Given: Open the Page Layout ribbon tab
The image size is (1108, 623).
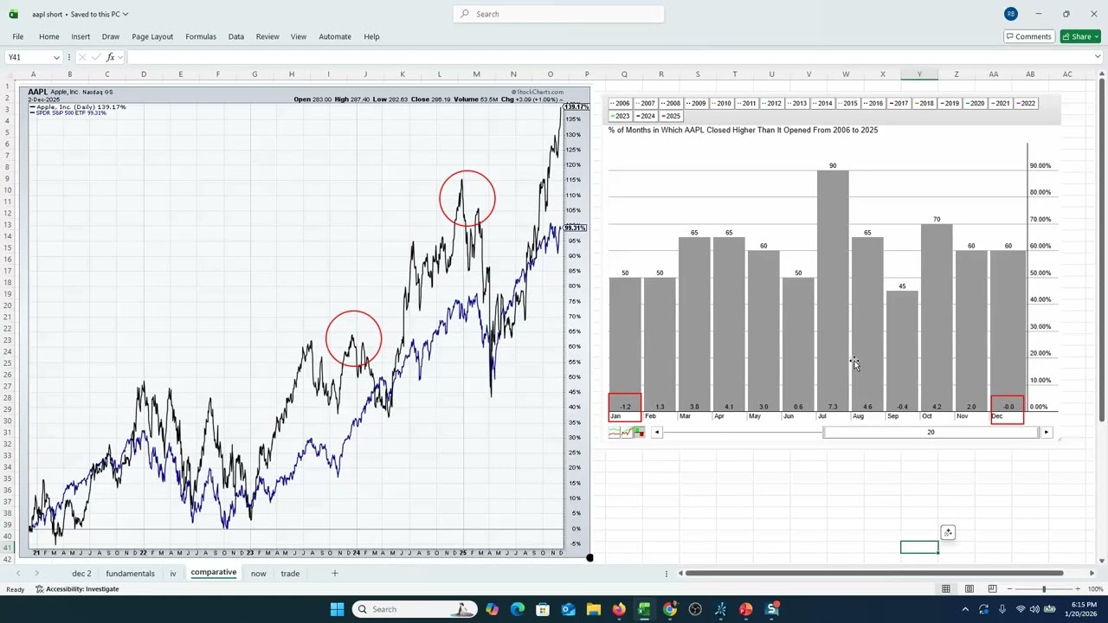Looking at the screenshot, I should (152, 36).
